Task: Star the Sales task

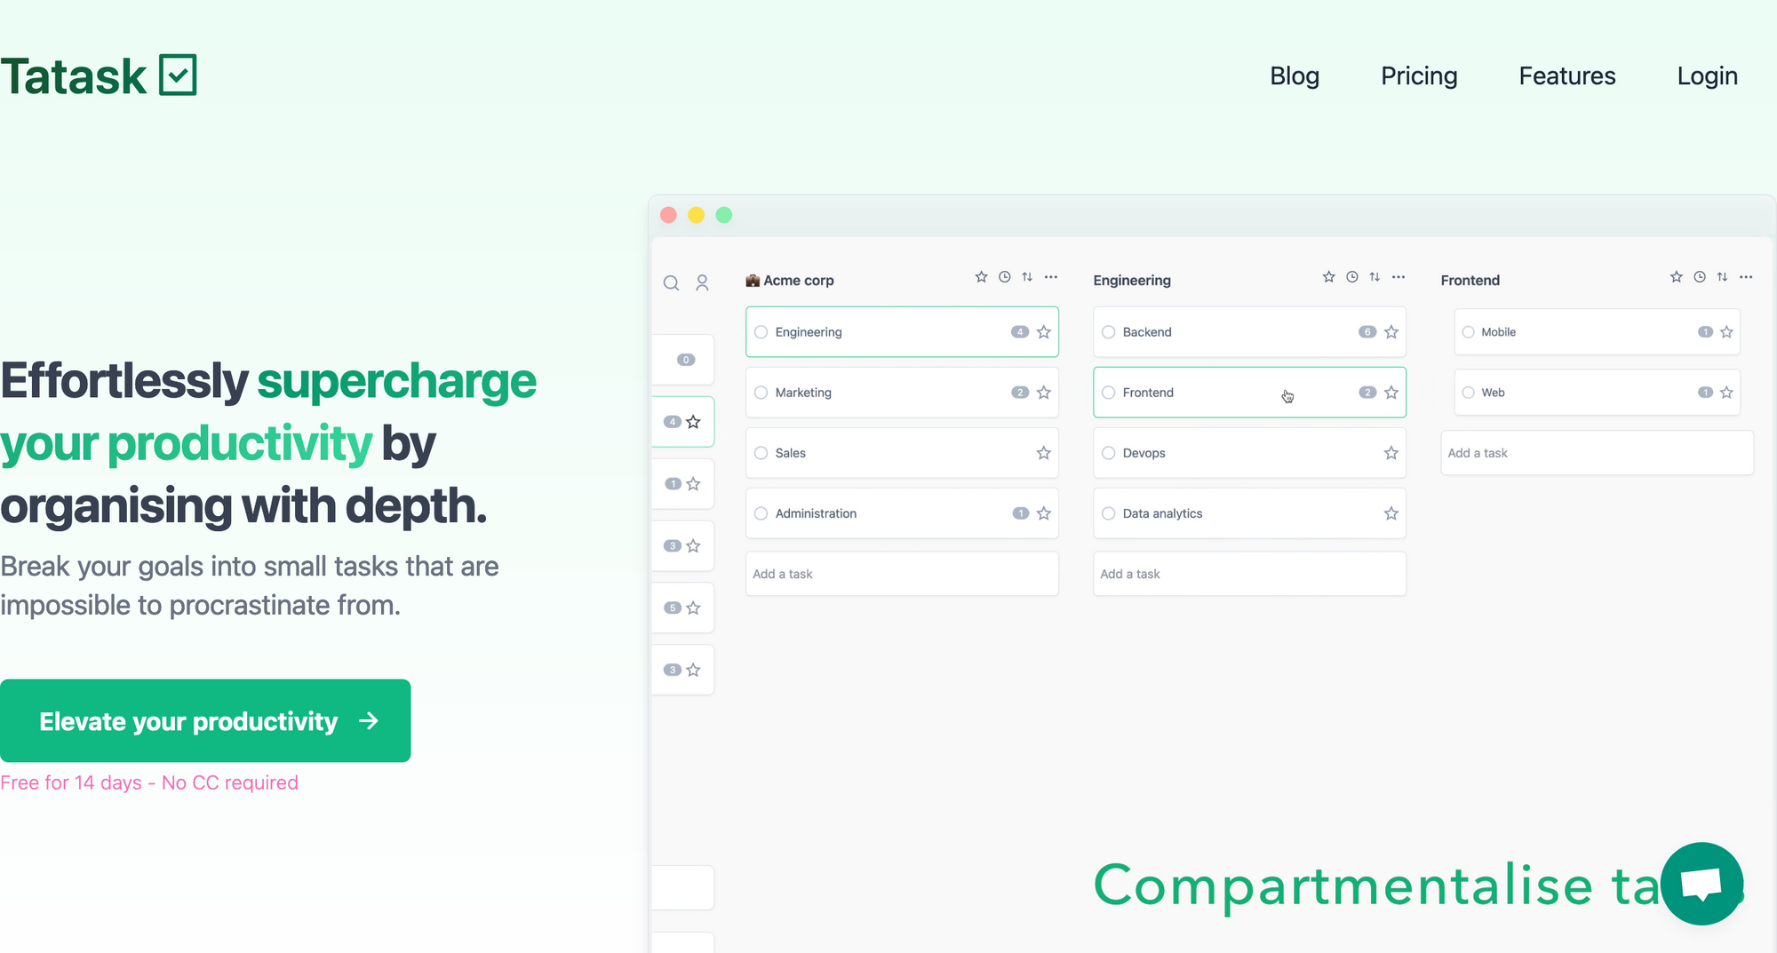Action: (x=1043, y=453)
